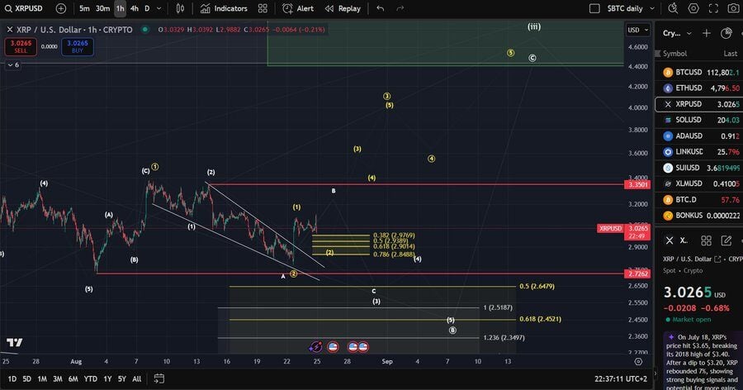Open USD currency dropdown on price axis
The height and width of the screenshot is (390, 743).
click(638, 30)
